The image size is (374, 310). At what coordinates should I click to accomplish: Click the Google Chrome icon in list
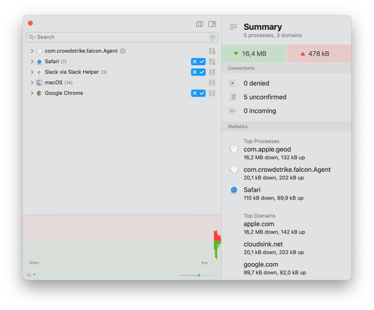[39, 93]
